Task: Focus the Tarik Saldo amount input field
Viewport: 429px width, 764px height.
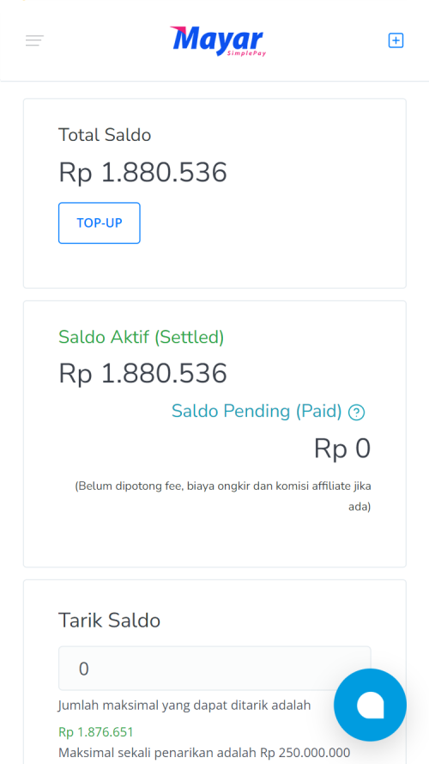Action: click(x=214, y=669)
